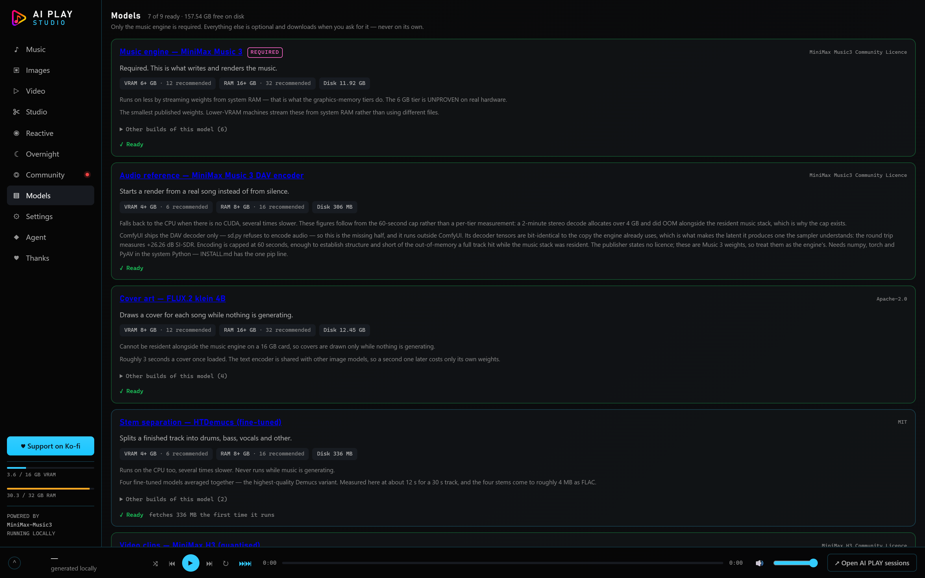Click the blue double fast-forward icon

[245, 563]
